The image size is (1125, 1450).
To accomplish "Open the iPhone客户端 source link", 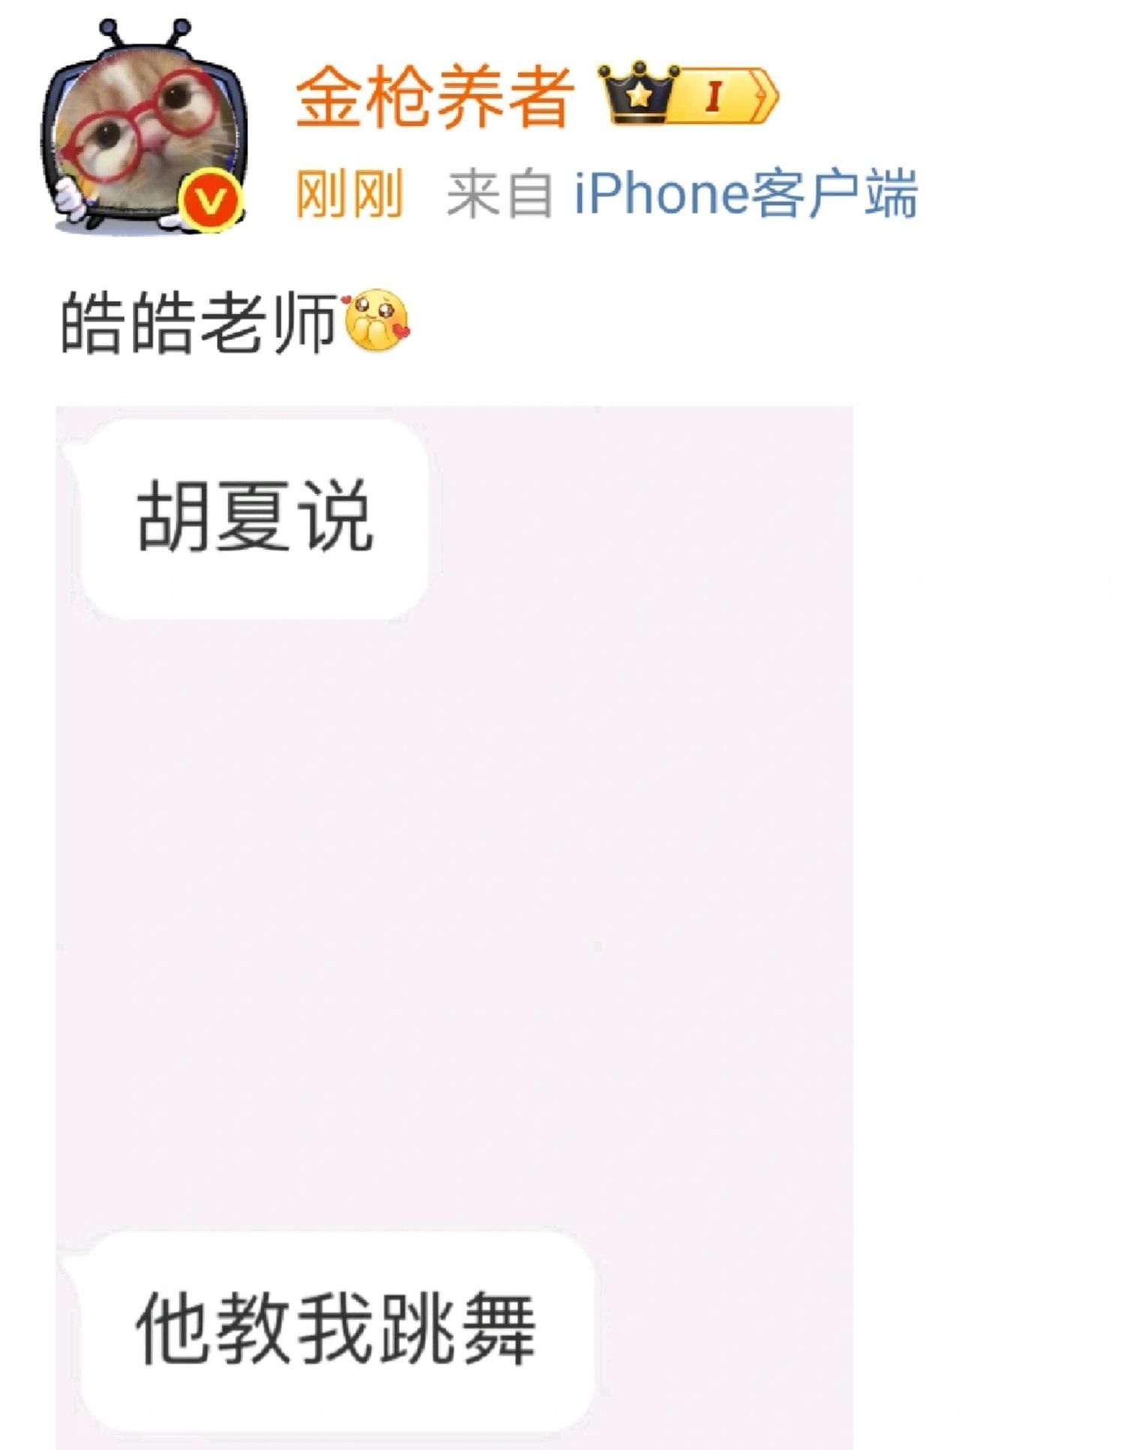I will (746, 194).
